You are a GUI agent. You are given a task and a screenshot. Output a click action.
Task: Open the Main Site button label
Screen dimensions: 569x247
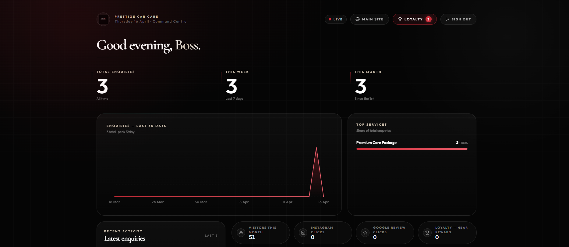tap(373, 19)
